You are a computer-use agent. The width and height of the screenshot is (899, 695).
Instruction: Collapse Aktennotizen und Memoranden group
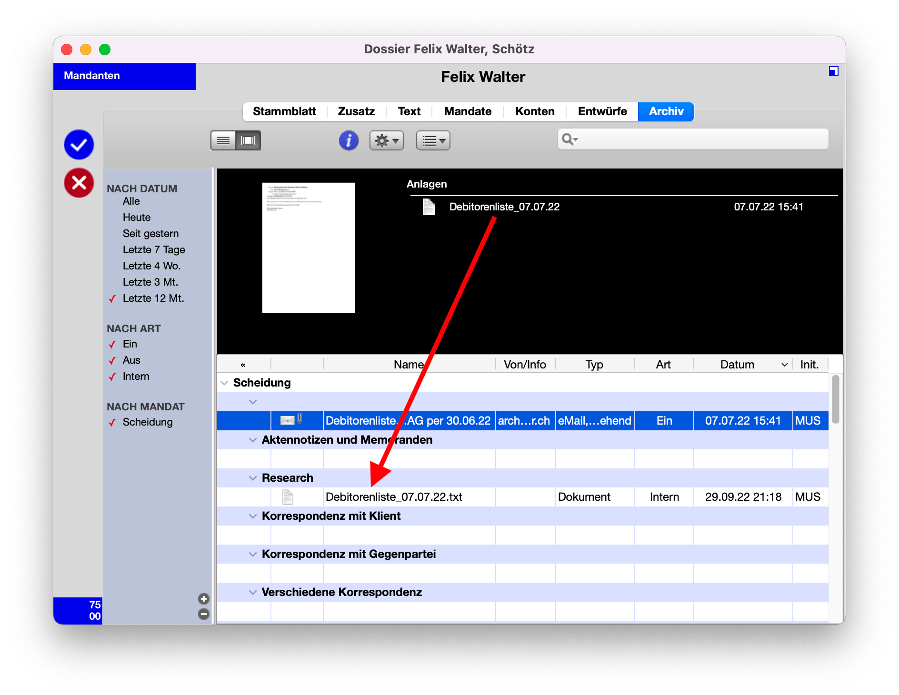pos(253,440)
